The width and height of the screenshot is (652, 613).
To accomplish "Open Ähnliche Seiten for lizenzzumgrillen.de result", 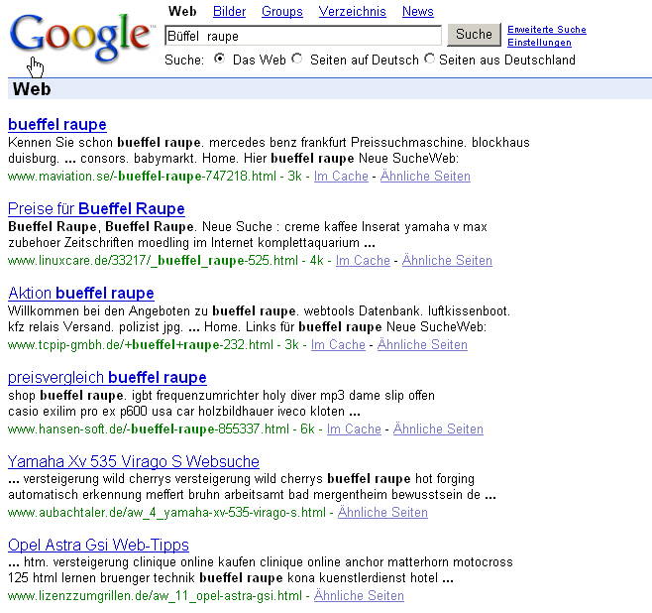I will click(x=359, y=595).
